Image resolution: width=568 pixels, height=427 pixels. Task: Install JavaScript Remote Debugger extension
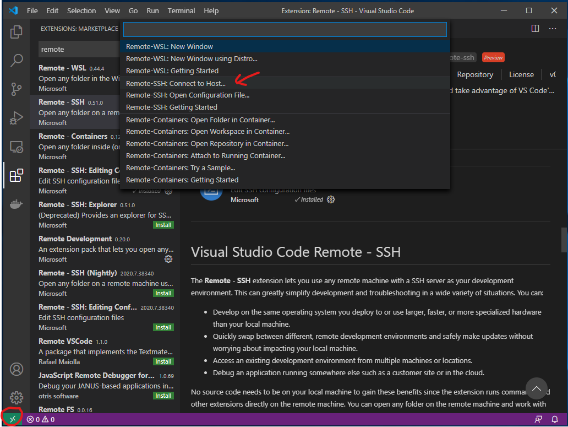(x=163, y=396)
